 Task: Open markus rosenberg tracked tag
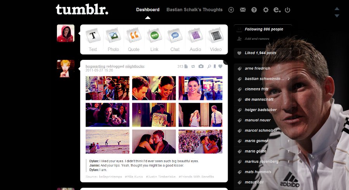263,162
